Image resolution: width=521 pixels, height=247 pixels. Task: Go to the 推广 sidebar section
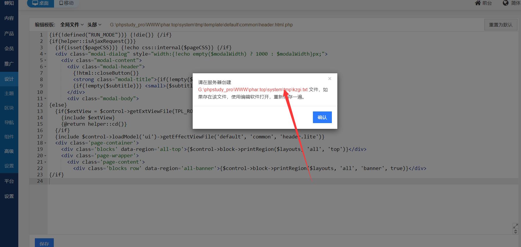pyautogui.click(x=9, y=64)
